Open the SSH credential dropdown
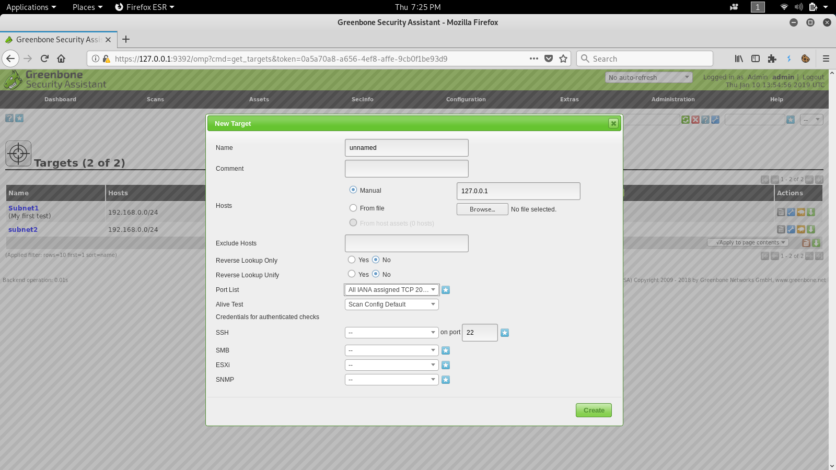The image size is (836, 470). (392, 333)
